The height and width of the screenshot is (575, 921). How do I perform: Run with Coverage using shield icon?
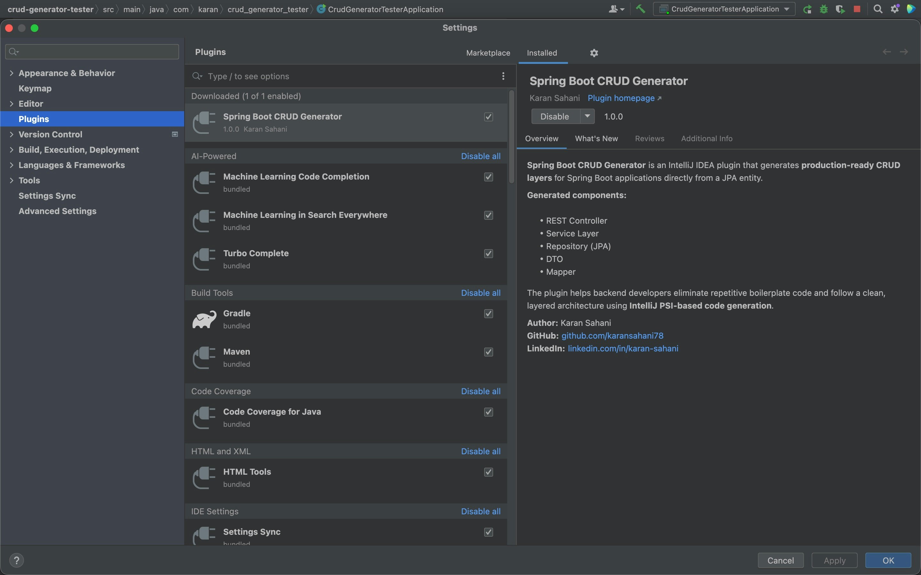[x=841, y=9]
